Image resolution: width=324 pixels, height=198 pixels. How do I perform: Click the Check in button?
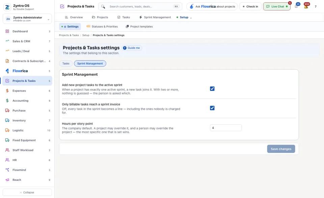[x=250, y=7]
